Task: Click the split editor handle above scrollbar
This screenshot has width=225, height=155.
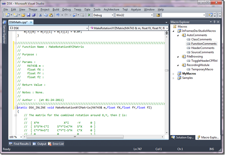Action: coord(167,33)
